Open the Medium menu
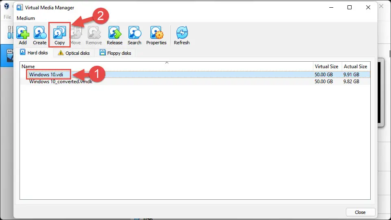This screenshot has height=220, width=391. tap(26, 18)
